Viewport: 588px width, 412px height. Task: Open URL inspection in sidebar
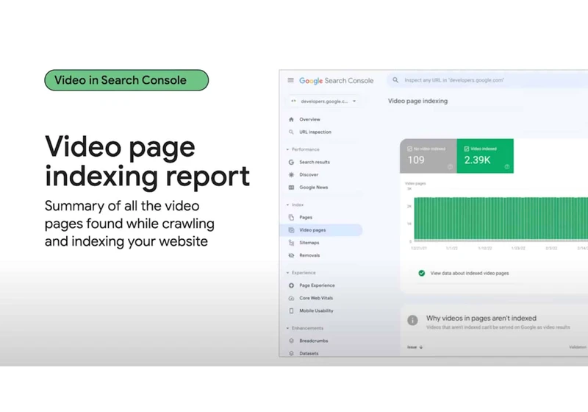[315, 132]
